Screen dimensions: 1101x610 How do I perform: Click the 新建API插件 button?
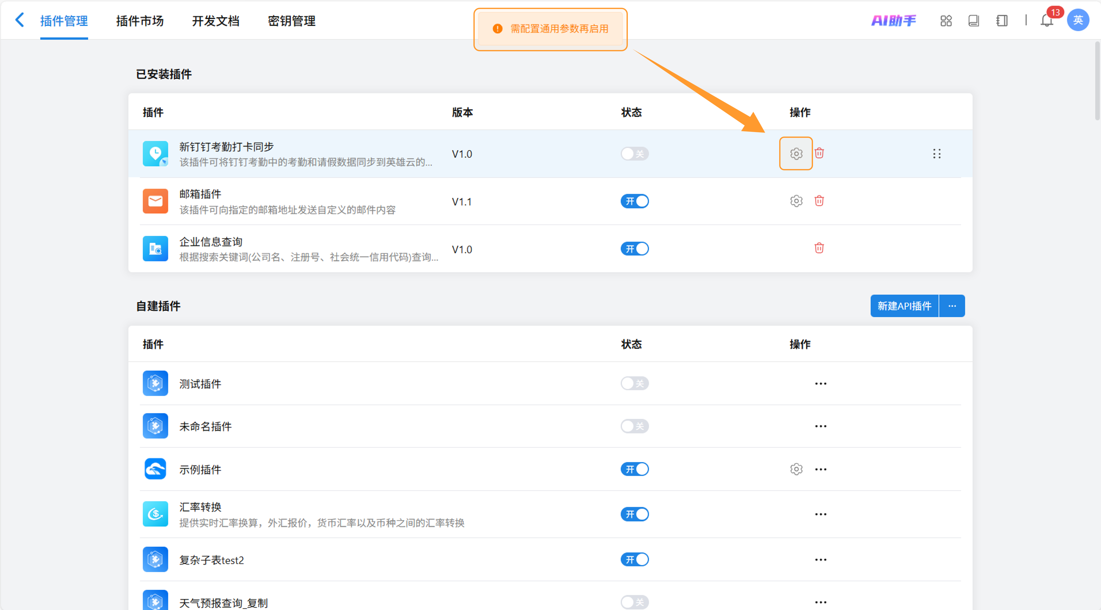(904, 306)
